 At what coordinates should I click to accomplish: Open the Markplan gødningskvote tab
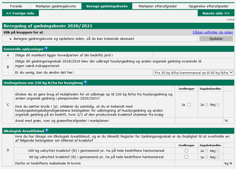55,6
